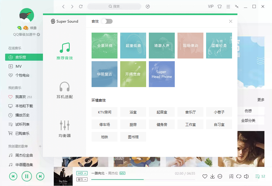The image size is (272, 186).
Task: Select the 推荐音效 music note panel icon
Action: tap(65, 48)
